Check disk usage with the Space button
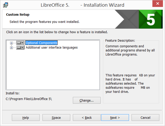The width and height of the screenshot is (165, 126). [x=56, y=118]
